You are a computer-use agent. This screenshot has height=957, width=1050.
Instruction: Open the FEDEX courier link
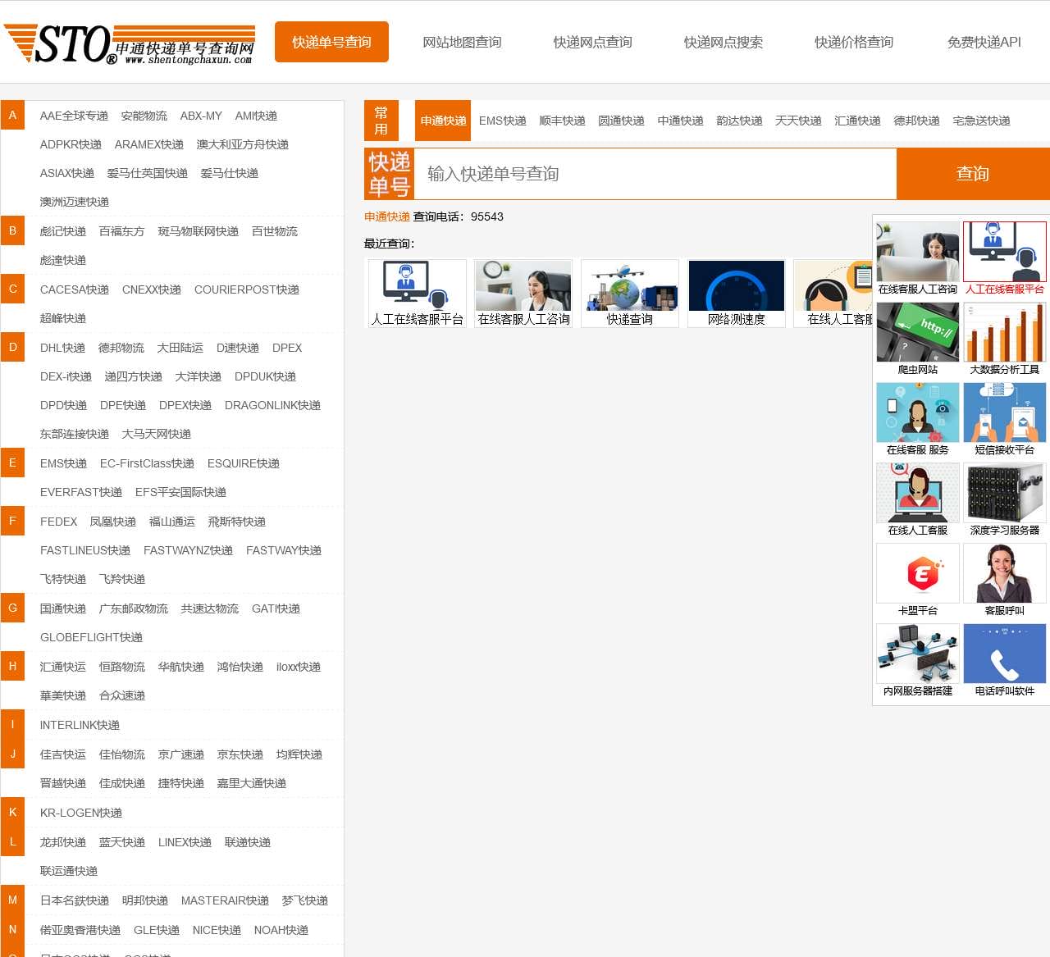tap(58, 522)
